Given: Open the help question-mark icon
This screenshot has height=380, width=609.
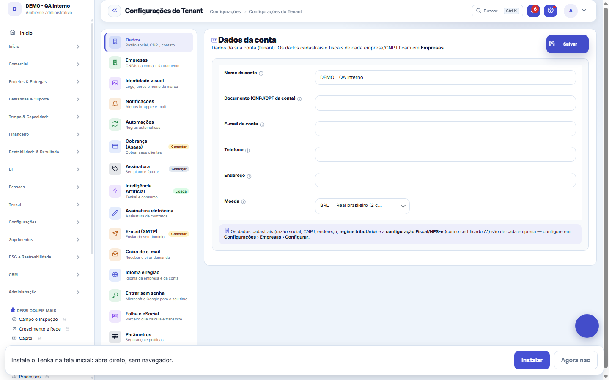Looking at the screenshot, I should coord(550,11).
